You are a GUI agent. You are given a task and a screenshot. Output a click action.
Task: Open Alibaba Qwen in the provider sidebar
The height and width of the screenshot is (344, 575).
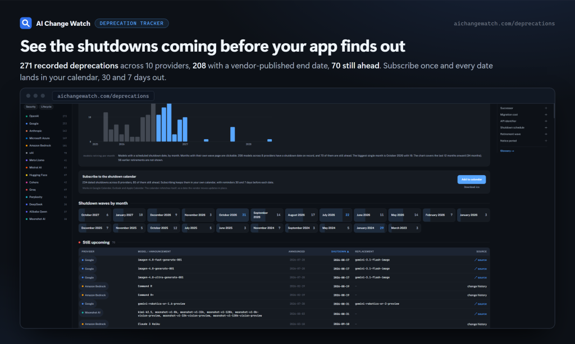tap(46, 212)
